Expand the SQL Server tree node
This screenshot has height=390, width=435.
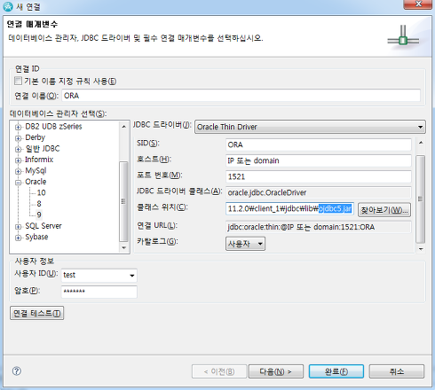click(x=19, y=227)
